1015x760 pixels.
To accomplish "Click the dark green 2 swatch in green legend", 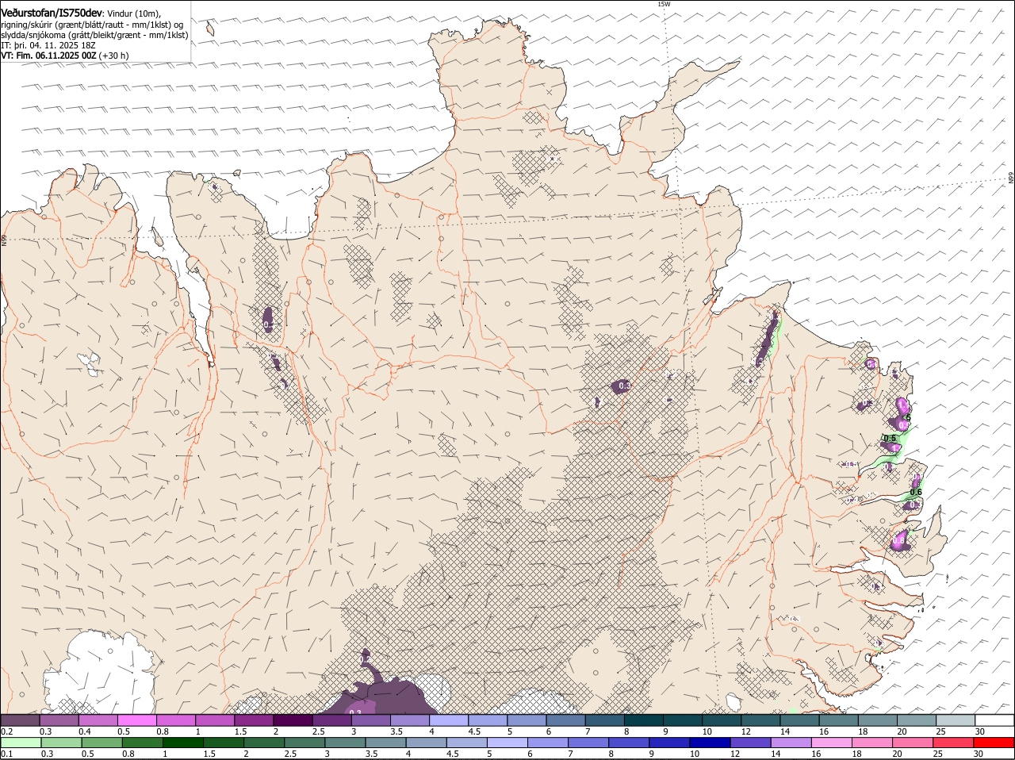I will pyautogui.click(x=263, y=743).
